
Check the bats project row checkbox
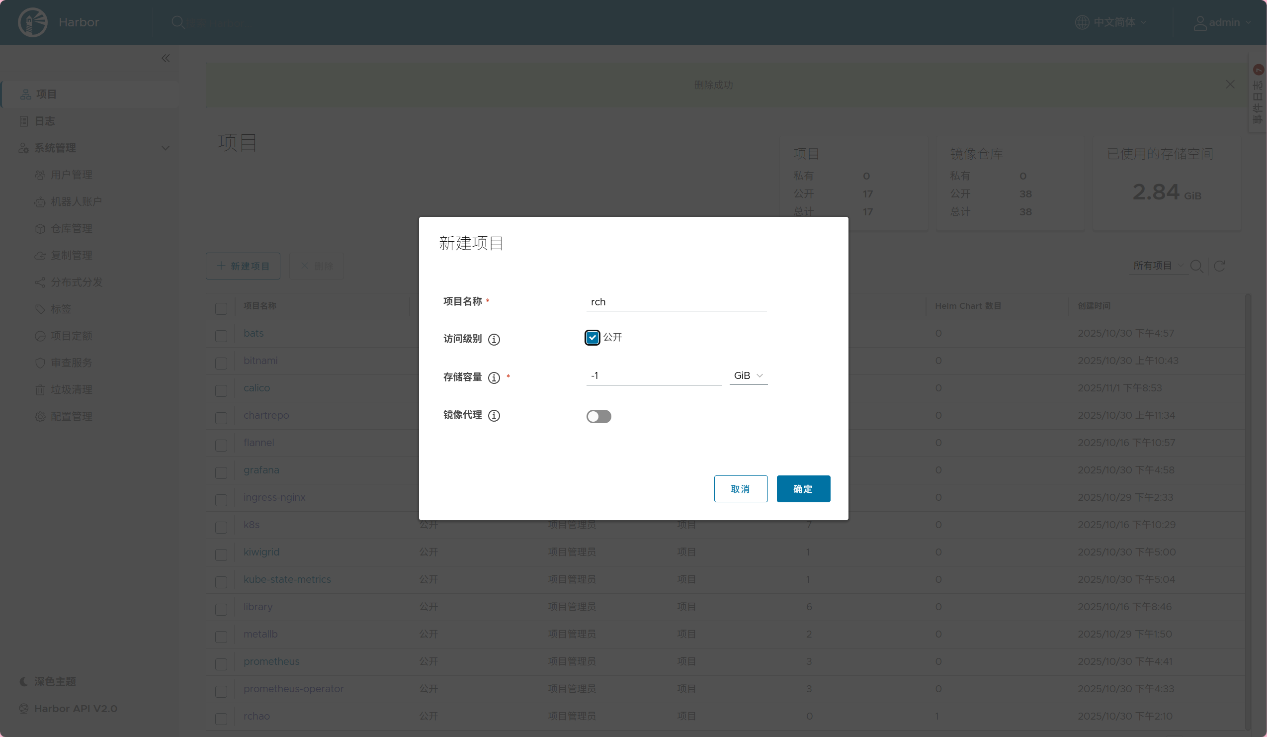pos(221,336)
